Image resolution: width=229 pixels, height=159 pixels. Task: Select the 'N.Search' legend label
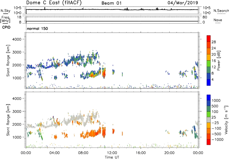click(221, 11)
